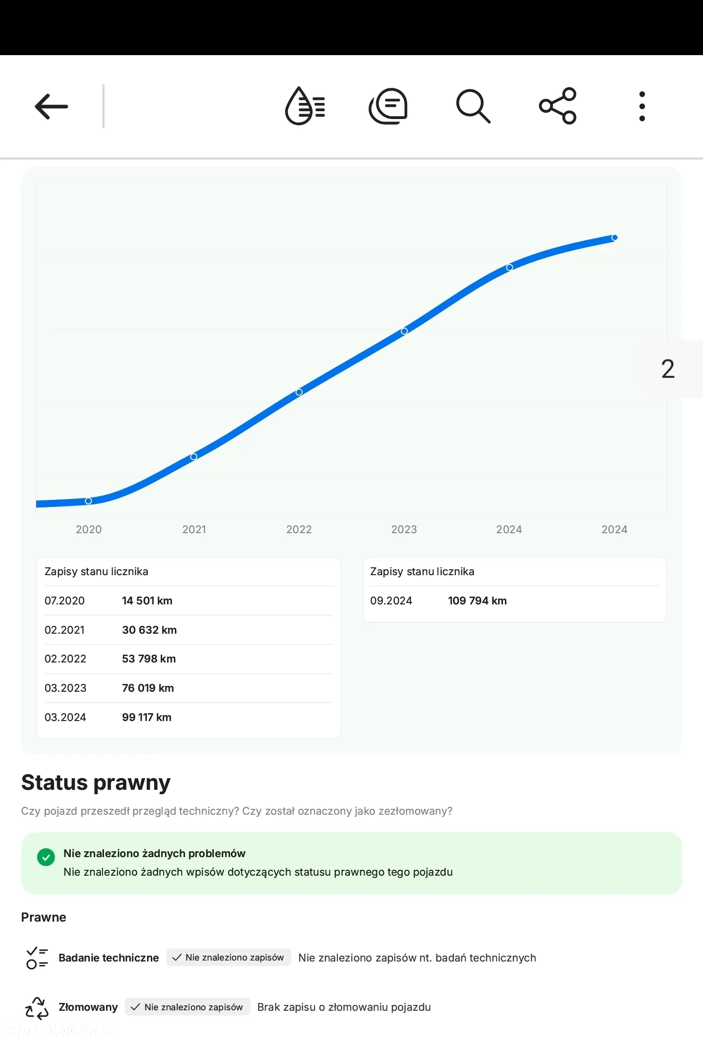This screenshot has width=703, height=1042.
Task: Tap the Złomowany 'Nie znaleziono zapisów' badge
Action: (x=187, y=1007)
